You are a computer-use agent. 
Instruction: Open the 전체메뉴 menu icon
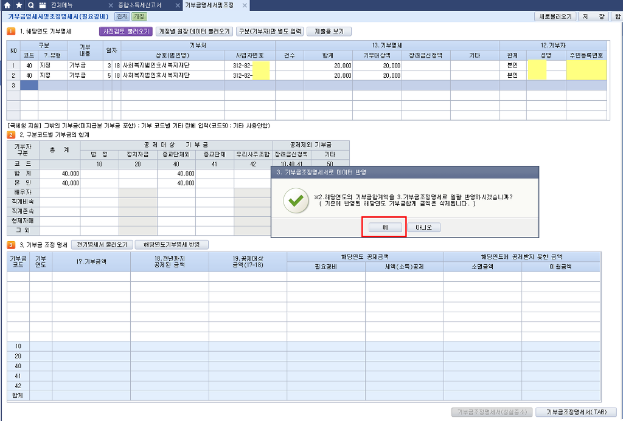click(42, 5)
